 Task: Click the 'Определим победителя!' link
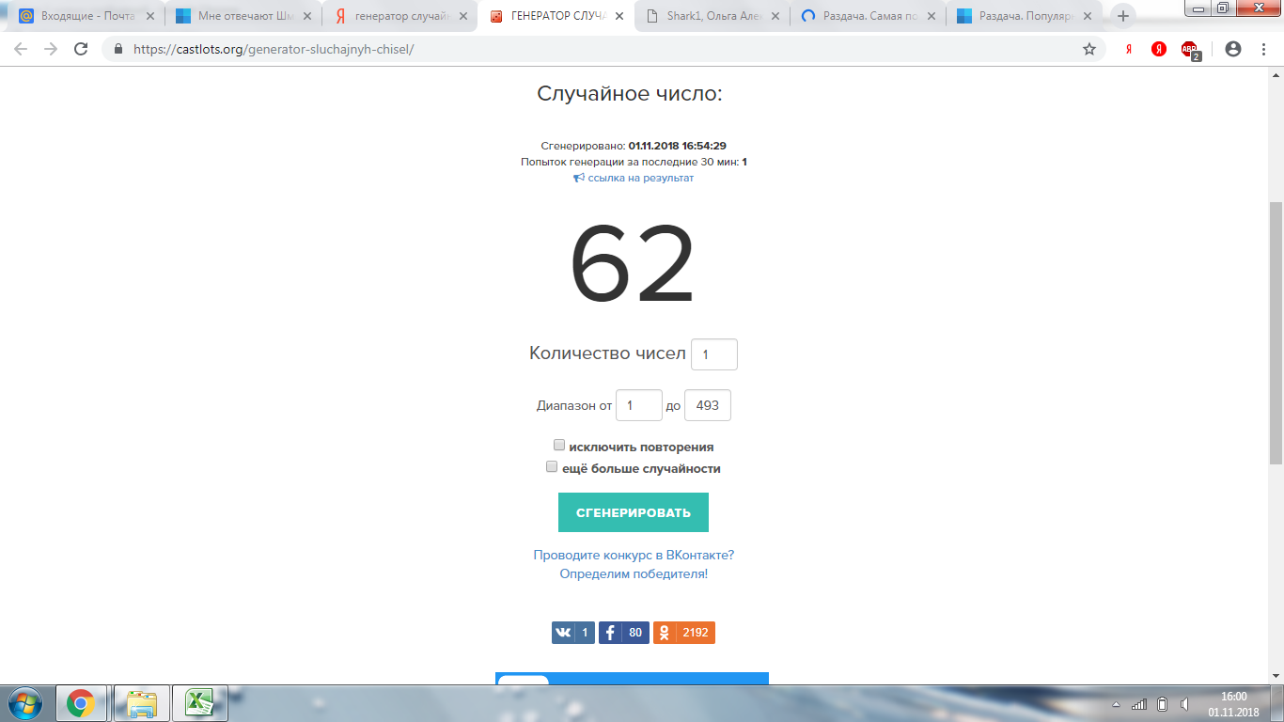pos(634,573)
